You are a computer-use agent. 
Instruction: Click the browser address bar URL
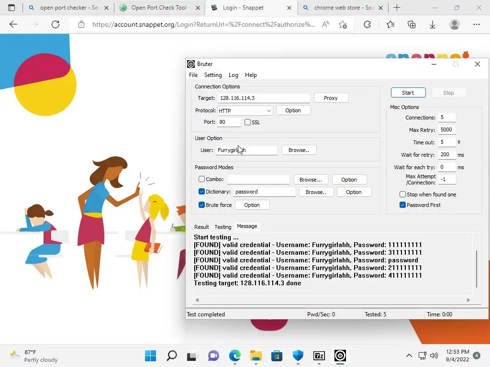pyautogui.click(x=203, y=24)
